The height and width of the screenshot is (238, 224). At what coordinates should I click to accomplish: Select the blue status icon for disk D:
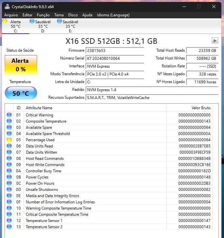coord(32,21)
